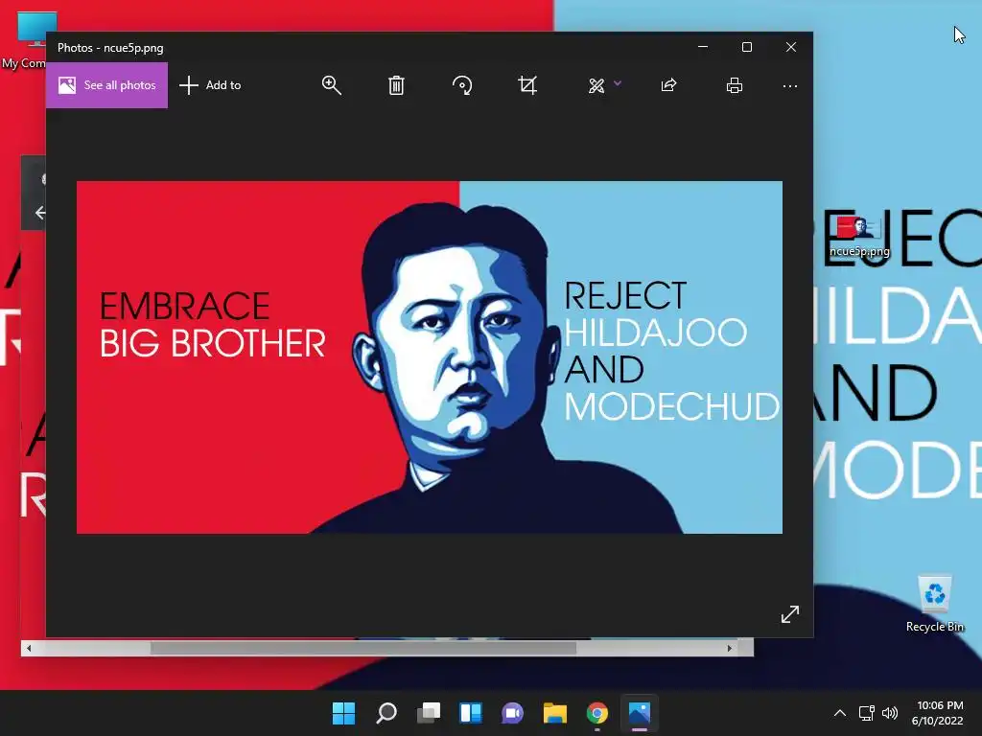
Task: Open Task View on taskbar
Action: point(429,713)
